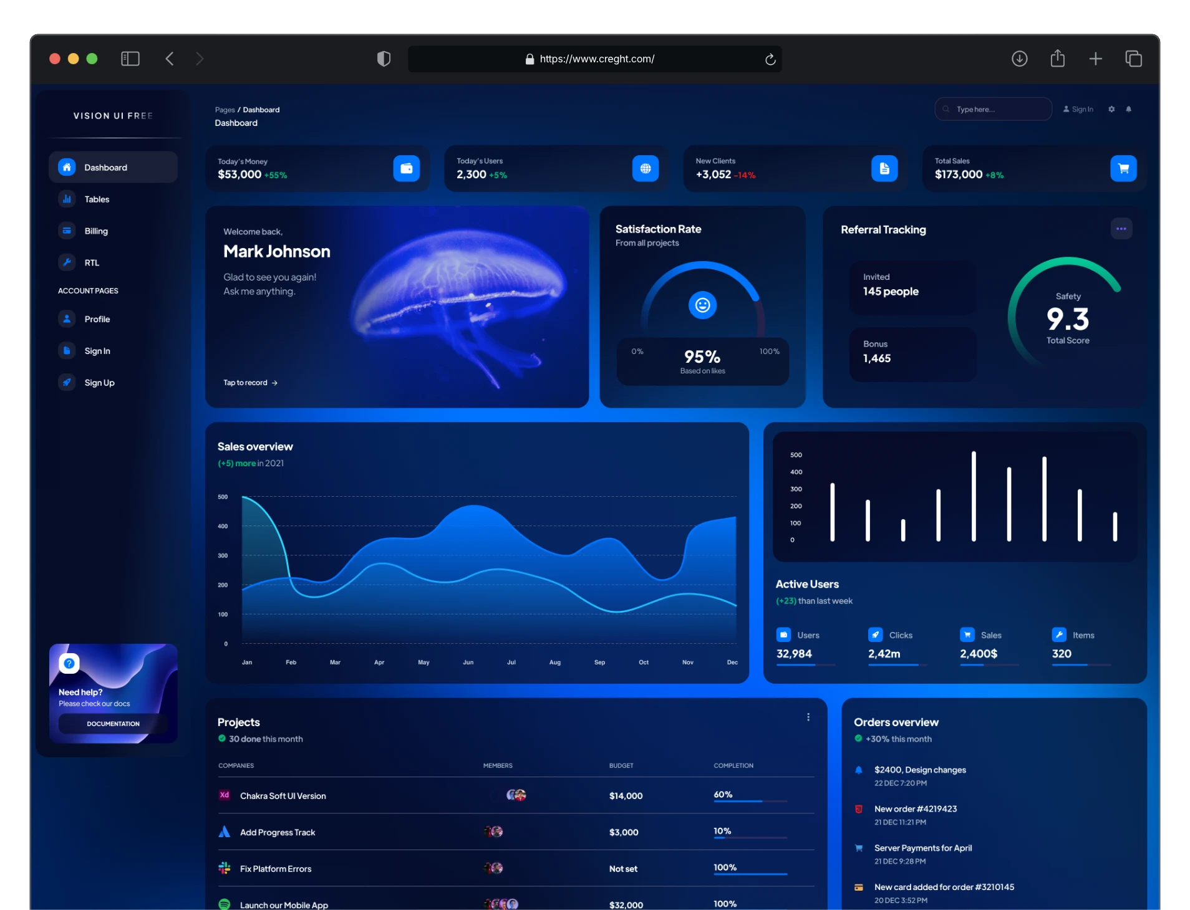Click the globe icon on Today's Users card
Image resolution: width=1190 pixels, height=910 pixels.
(x=645, y=168)
